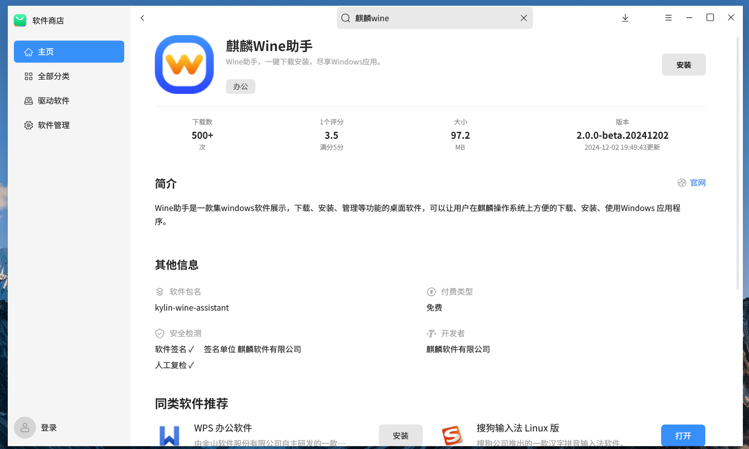
Task: Open the 官网 official website link
Action: 698,183
